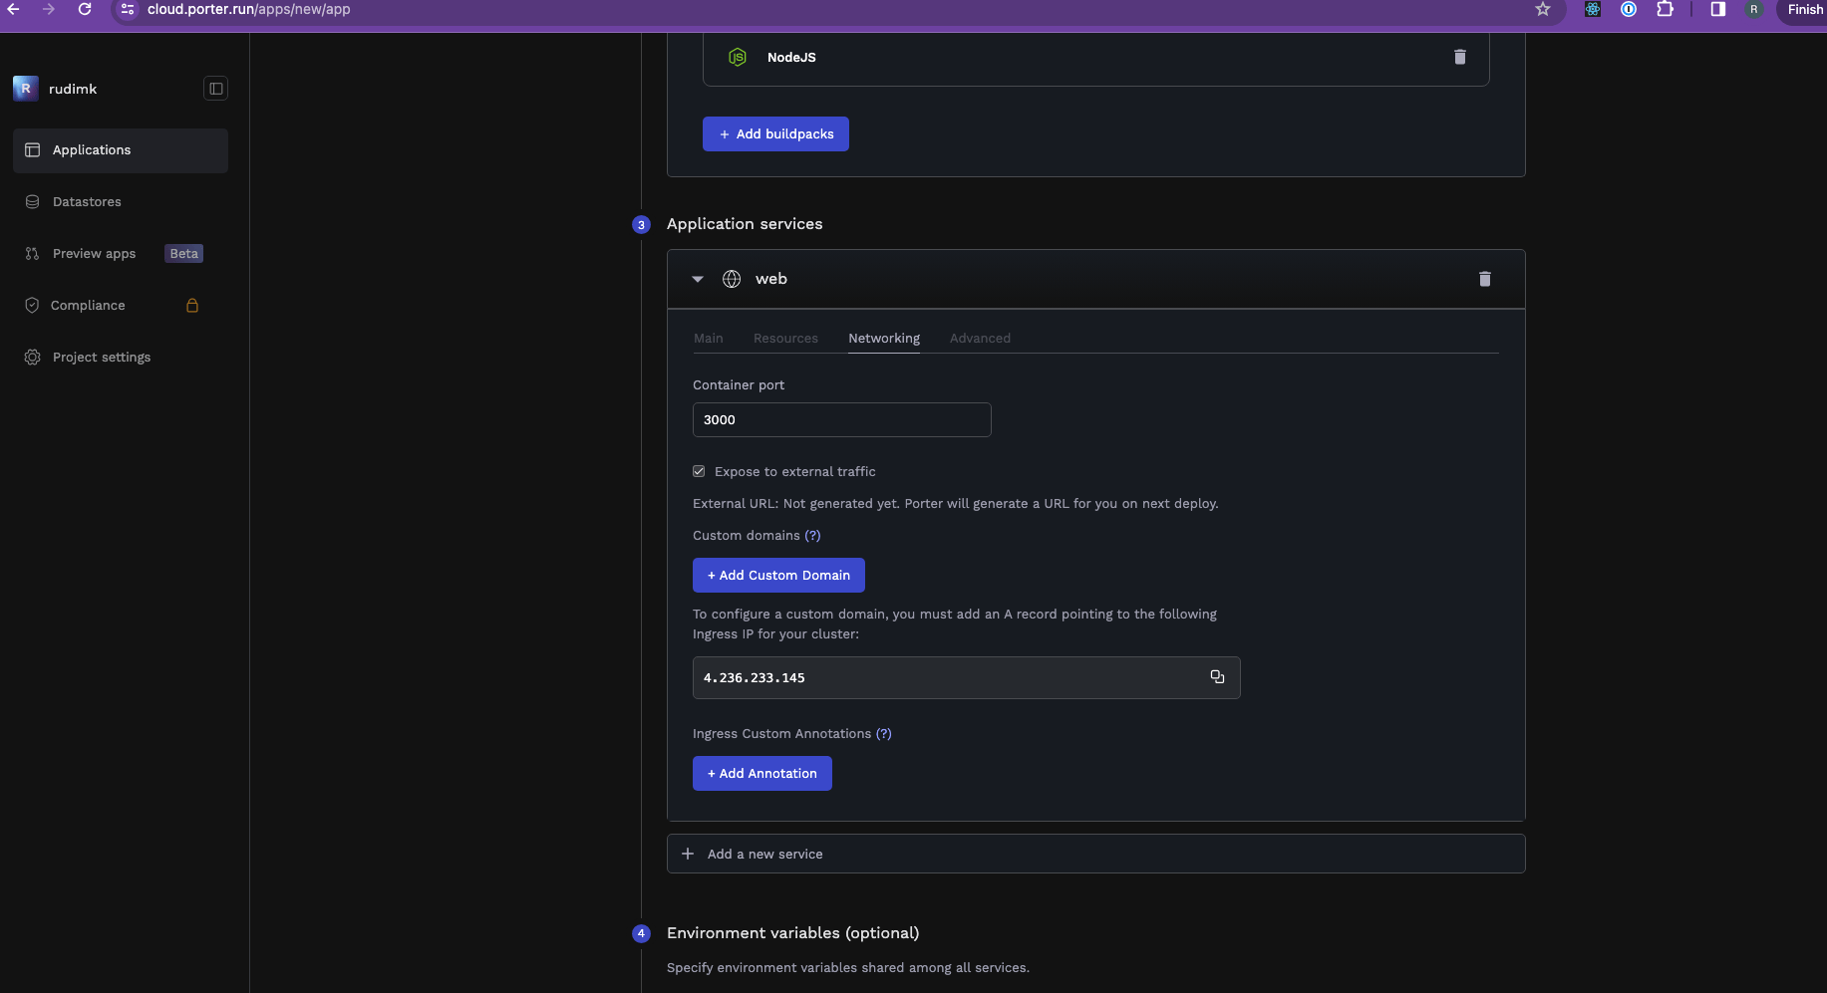
Task: Click the web service name label
Action: 771,279
